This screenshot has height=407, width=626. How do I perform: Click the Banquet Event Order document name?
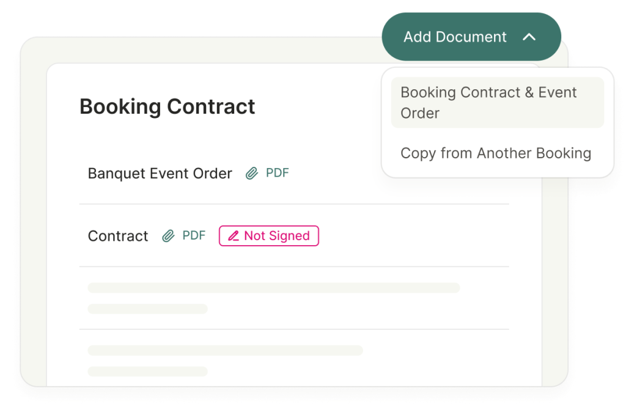(160, 174)
